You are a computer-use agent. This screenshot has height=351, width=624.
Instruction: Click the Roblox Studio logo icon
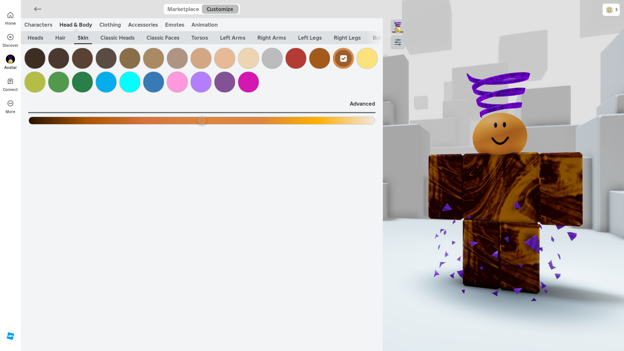click(x=10, y=336)
